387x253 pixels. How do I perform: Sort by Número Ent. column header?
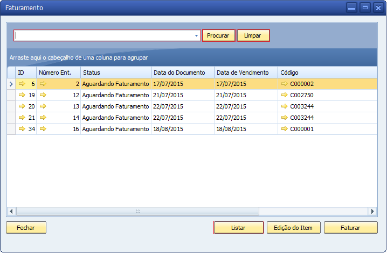pyautogui.click(x=59, y=73)
